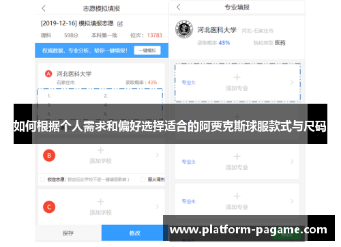Expand 专业3 with its right chevron
Viewport: 341px width, 247px height.
pos(292,162)
